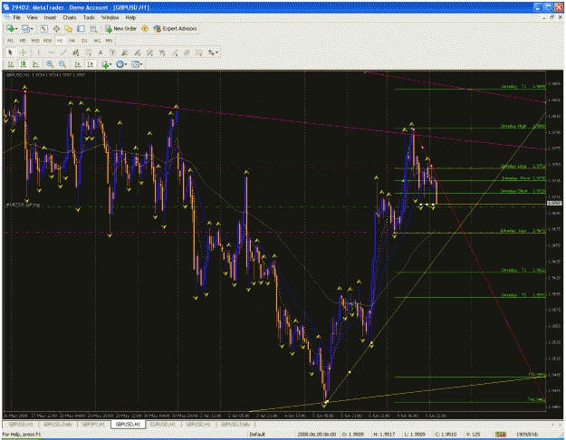The width and height of the screenshot is (566, 440).
Task: Switch chart to line chart icon
Action: [x=35, y=64]
